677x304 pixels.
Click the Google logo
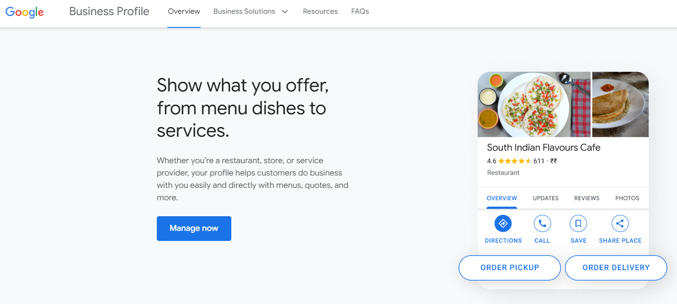tap(24, 12)
